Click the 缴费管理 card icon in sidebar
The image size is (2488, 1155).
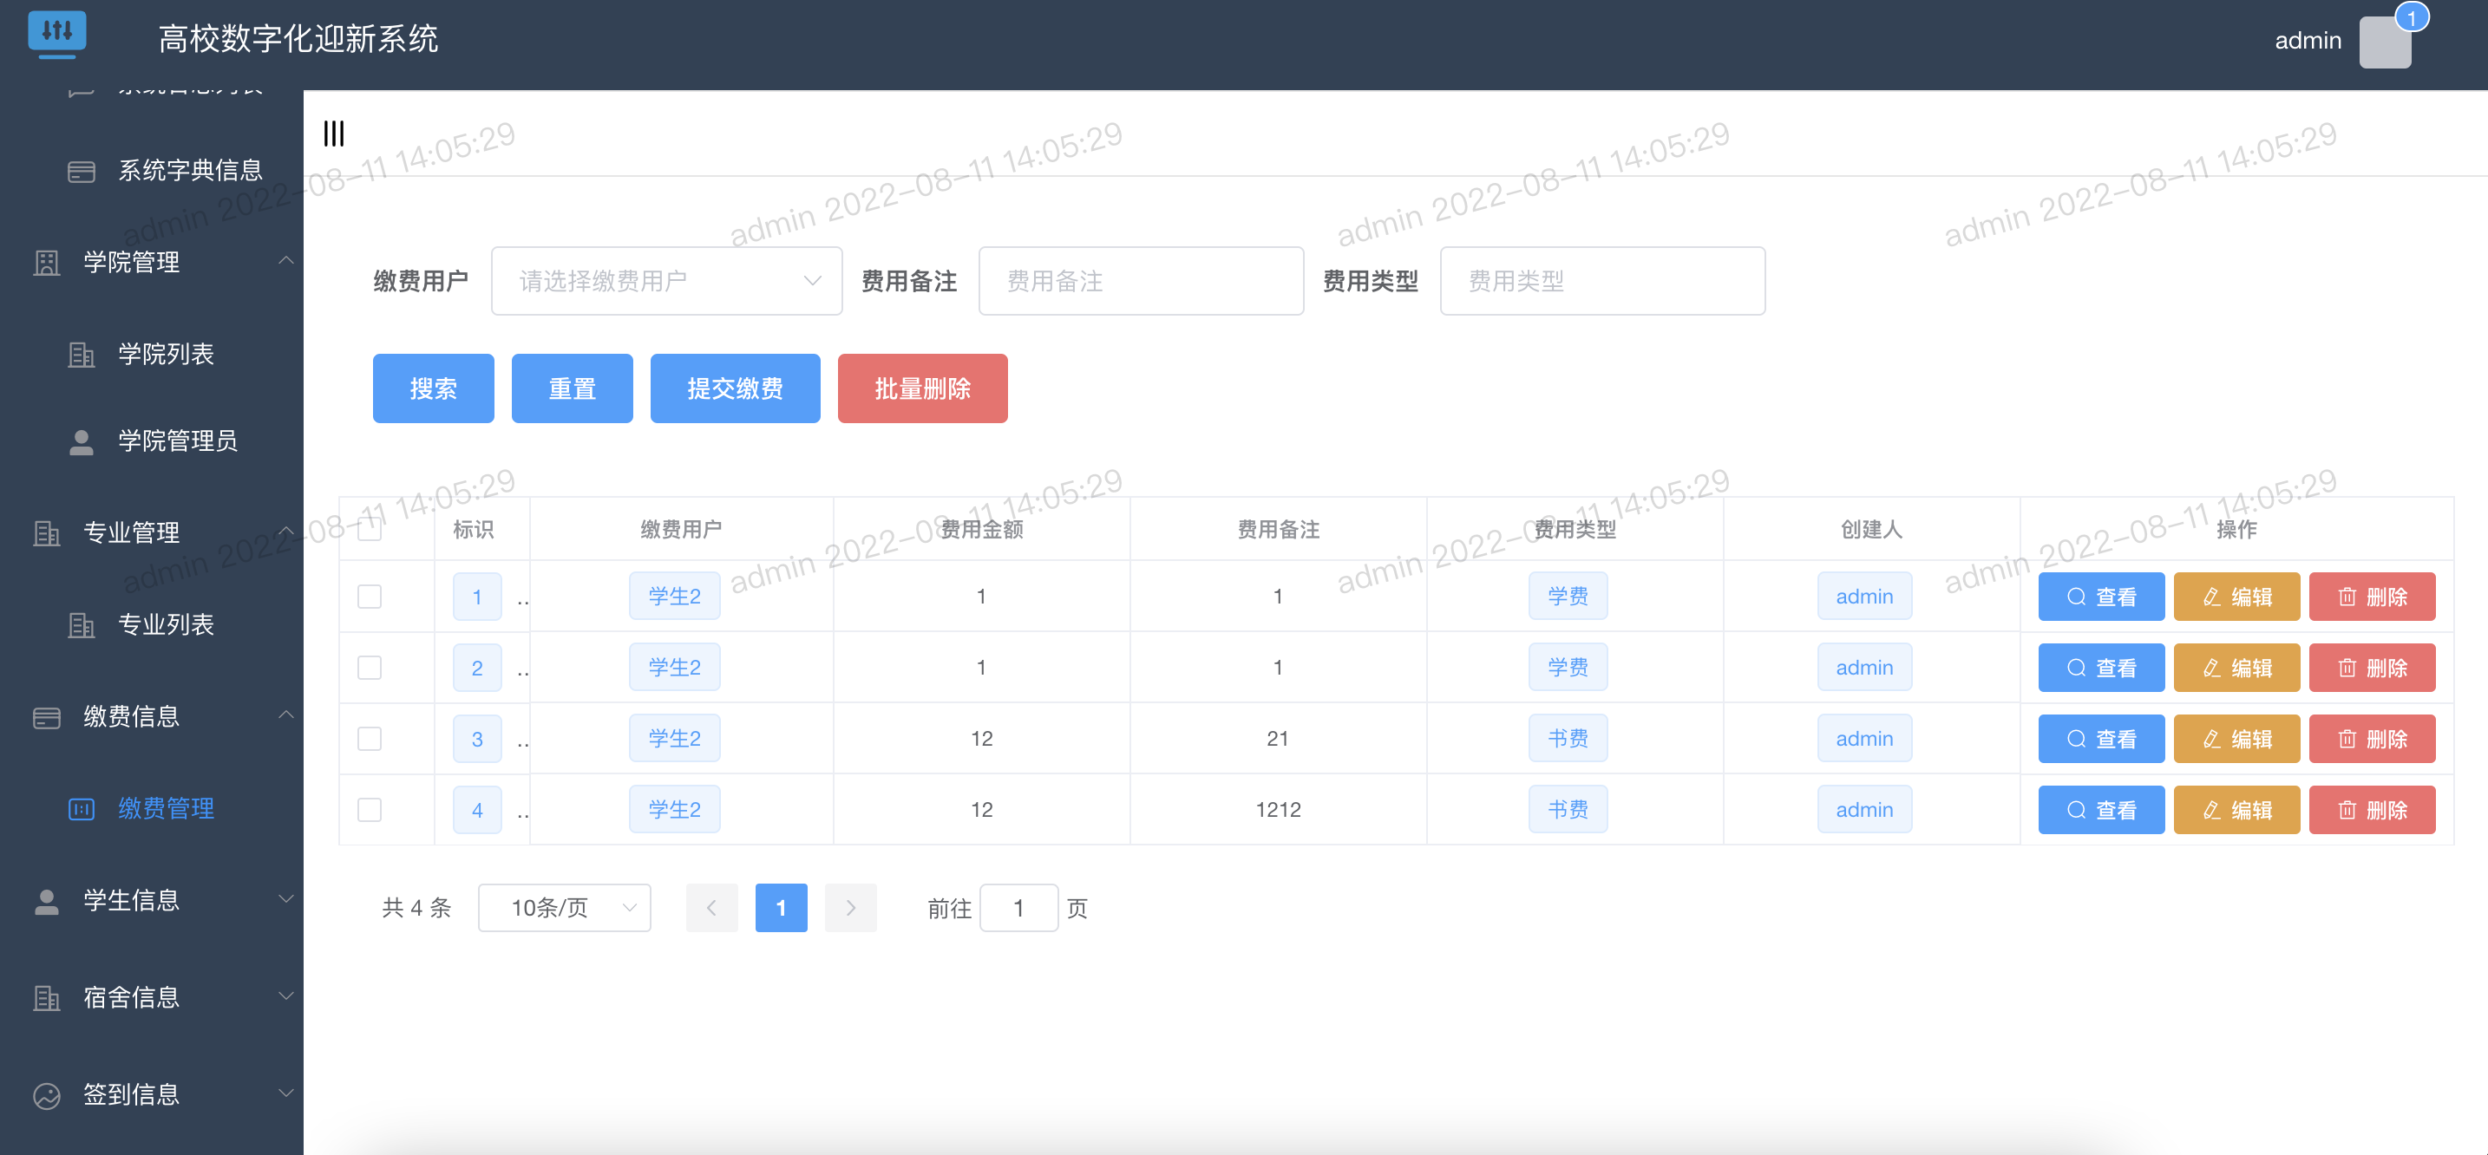82,808
